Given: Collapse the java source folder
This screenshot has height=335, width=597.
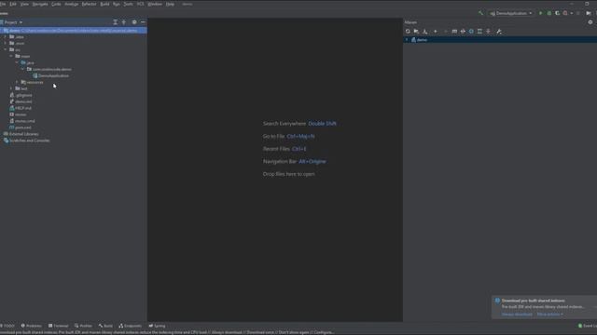Looking at the screenshot, I should (x=17, y=62).
